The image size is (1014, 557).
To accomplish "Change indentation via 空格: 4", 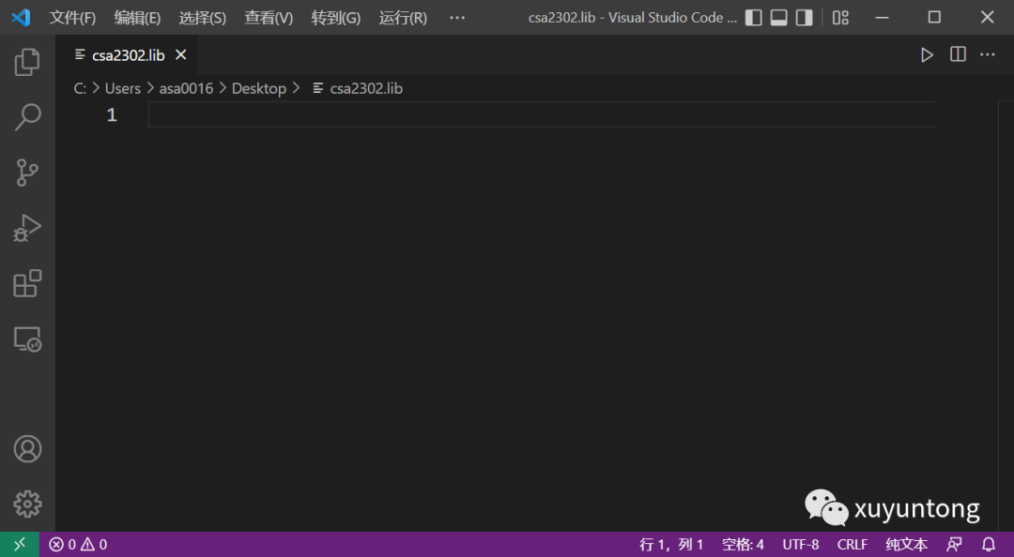I will click(x=743, y=545).
